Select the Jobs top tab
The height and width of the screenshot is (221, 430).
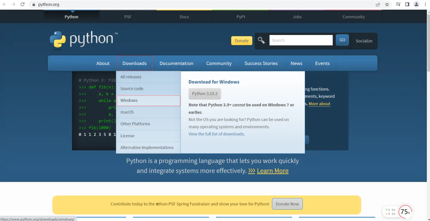click(x=297, y=17)
